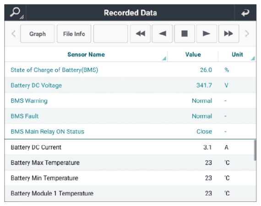
Task: Open the Graph view
Action: pos(38,34)
